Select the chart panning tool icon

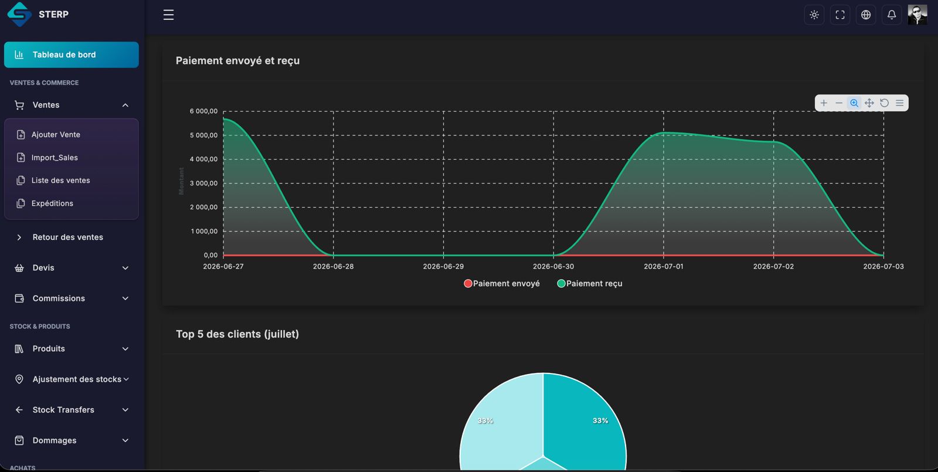pos(869,103)
